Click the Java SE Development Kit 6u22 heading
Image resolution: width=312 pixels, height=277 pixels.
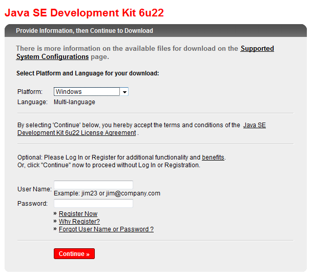coord(84,13)
